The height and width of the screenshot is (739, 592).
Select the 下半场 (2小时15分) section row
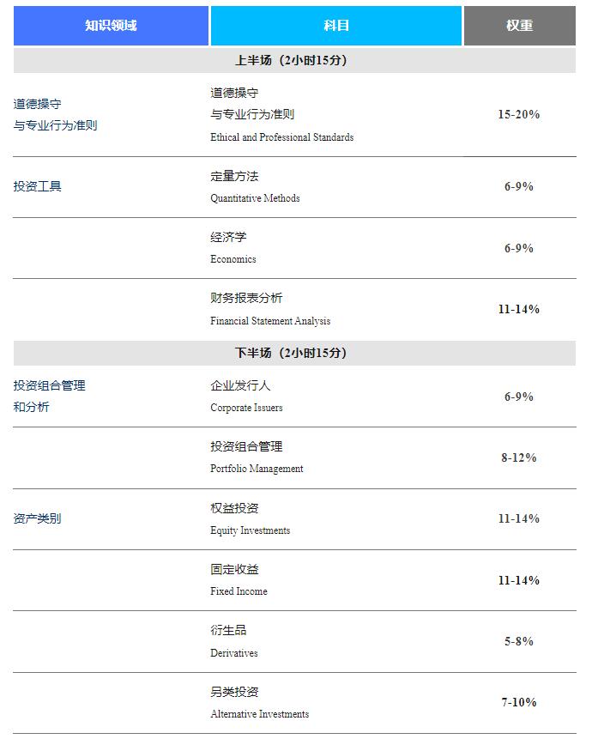click(x=294, y=354)
